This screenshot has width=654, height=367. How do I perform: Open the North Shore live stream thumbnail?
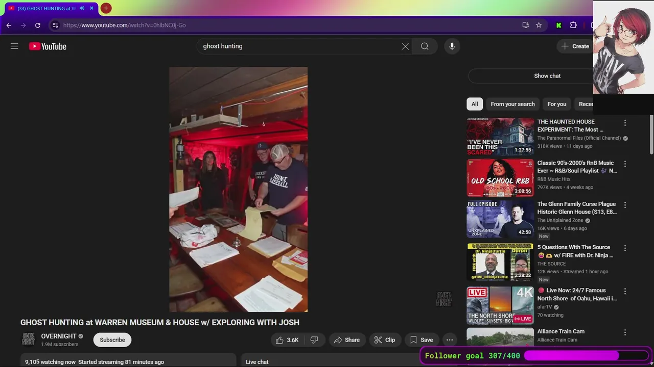500,305
